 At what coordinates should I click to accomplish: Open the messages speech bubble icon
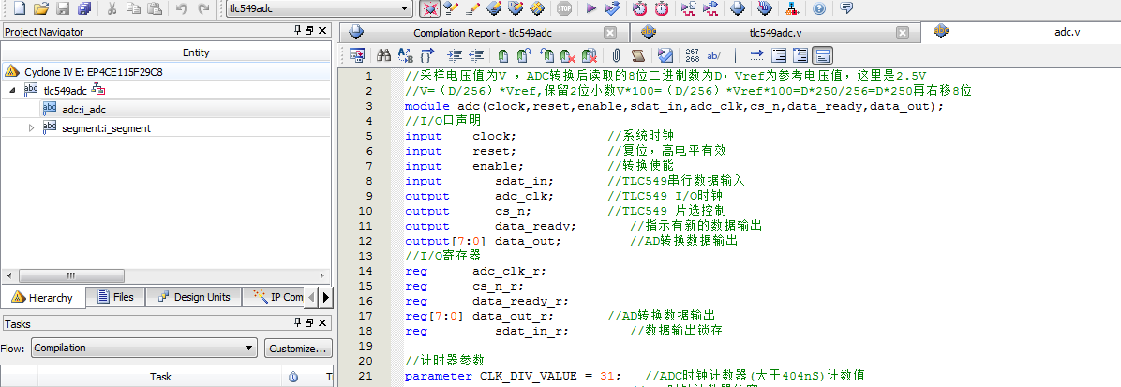(x=846, y=8)
